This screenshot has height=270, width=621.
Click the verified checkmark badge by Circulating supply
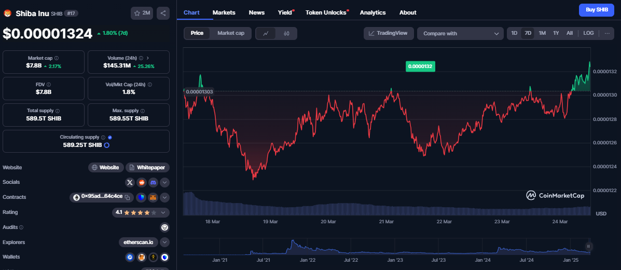point(109,137)
